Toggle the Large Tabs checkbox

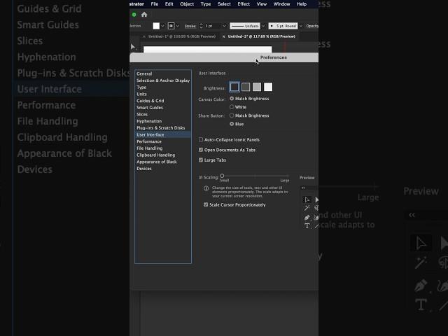pyautogui.click(x=201, y=160)
